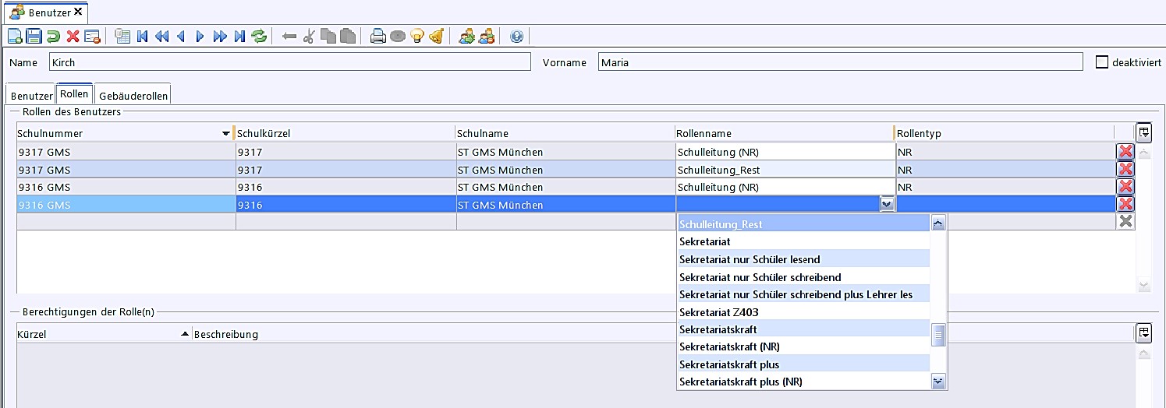Open column chooser of Berechtigungen table

tap(1143, 332)
